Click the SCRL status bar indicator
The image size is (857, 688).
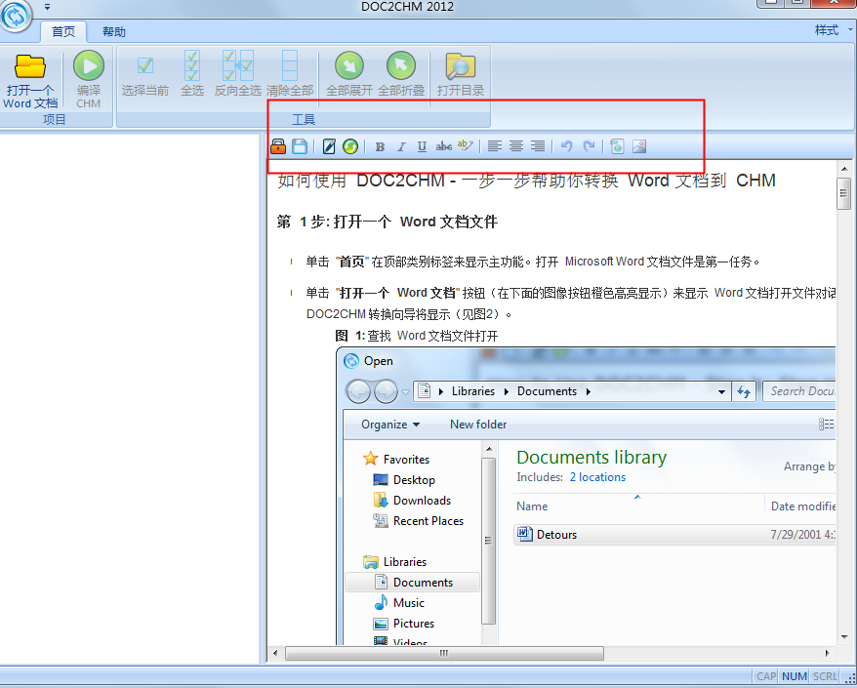click(x=824, y=676)
